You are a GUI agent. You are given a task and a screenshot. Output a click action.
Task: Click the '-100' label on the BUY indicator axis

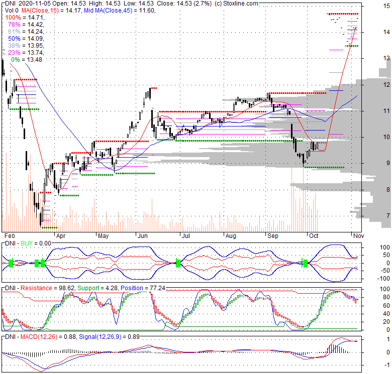tap(383, 279)
